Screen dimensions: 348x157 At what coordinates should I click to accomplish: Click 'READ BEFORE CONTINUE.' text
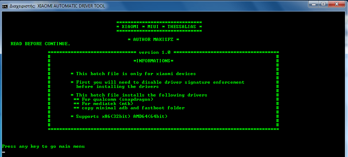point(40,44)
